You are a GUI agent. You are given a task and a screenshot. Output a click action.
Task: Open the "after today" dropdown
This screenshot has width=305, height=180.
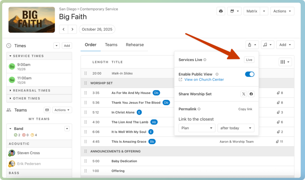236,128
